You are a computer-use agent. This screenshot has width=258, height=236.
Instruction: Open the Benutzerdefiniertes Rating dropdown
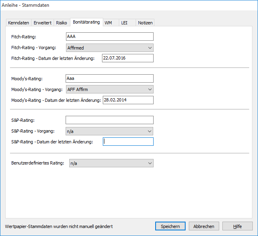click(x=111, y=163)
